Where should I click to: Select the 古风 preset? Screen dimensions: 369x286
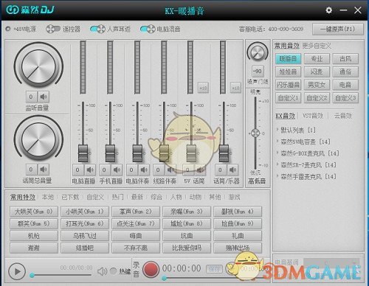345,59
